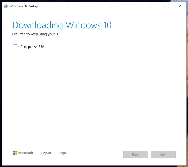Click the 'Windows 10 Setup' title text
The height and width of the screenshot is (167, 188).
24,6
